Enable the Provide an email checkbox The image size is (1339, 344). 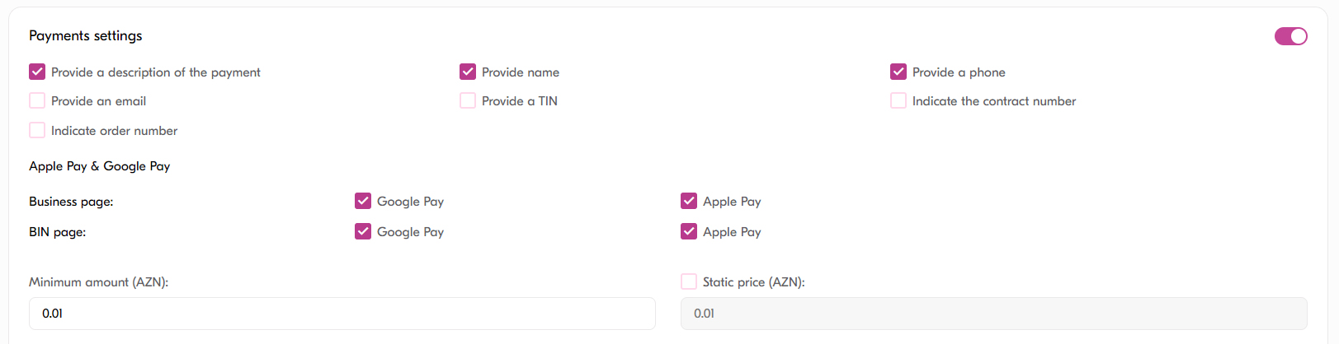37,101
